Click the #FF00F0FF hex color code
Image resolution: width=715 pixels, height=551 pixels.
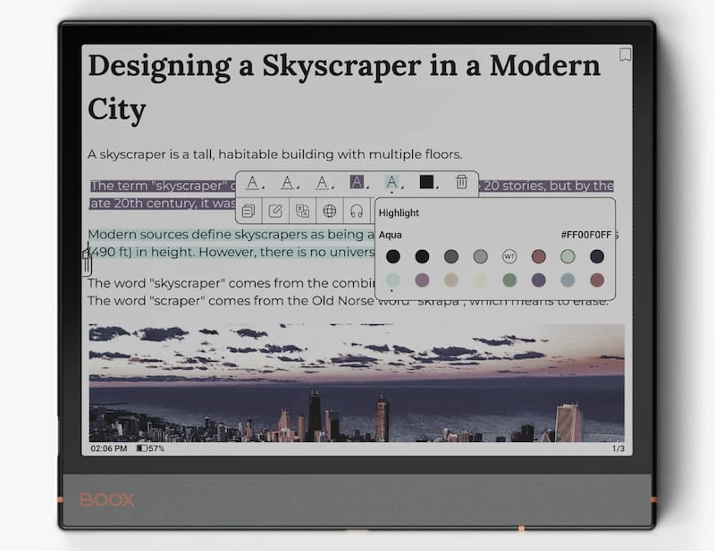tap(586, 235)
